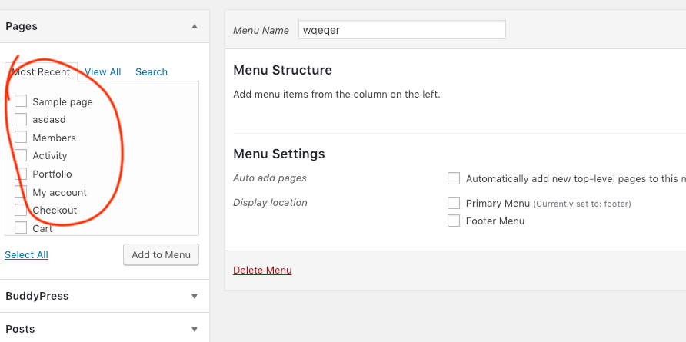686x342 pixels.
Task: Check the Sample page checkbox
Action: click(21, 101)
